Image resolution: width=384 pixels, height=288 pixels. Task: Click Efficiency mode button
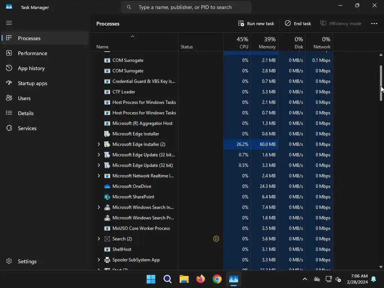(340, 24)
